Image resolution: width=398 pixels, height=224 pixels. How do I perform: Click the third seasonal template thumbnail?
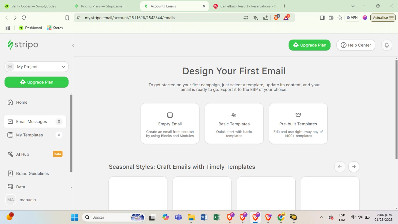pos(266,193)
